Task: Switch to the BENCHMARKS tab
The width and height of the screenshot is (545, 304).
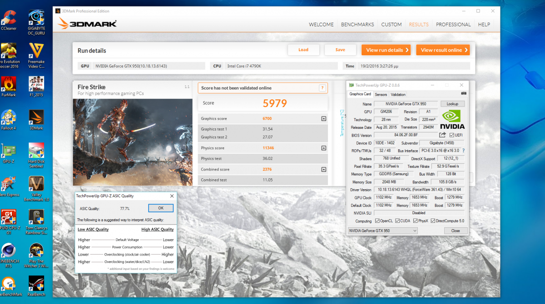Action: pos(357,25)
